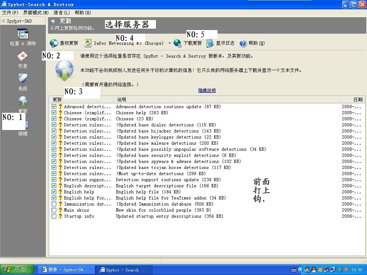The image size is (367, 275).
Task: Open the 恢复 recovery icon
Action: click(x=23, y=56)
